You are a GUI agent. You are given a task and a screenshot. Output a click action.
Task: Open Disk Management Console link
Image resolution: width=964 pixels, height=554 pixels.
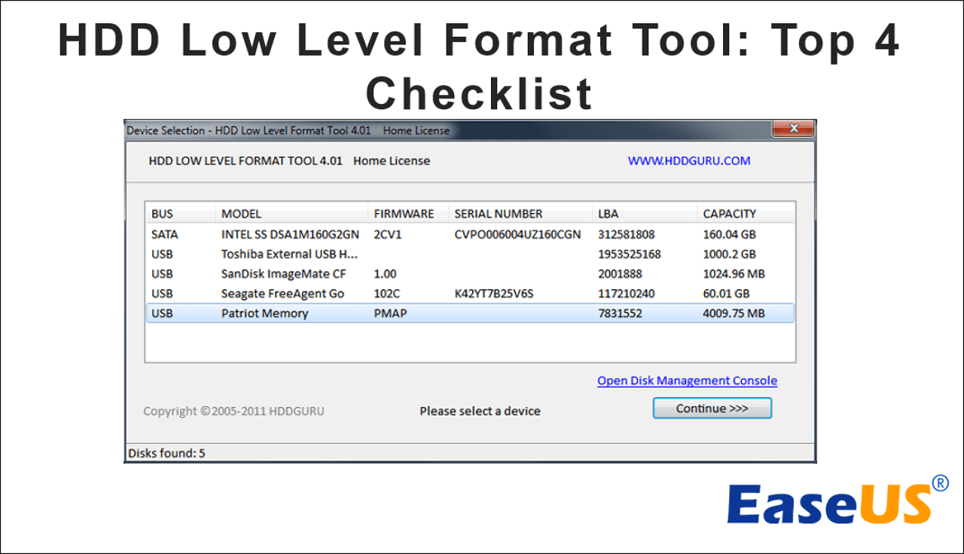coord(687,381)
